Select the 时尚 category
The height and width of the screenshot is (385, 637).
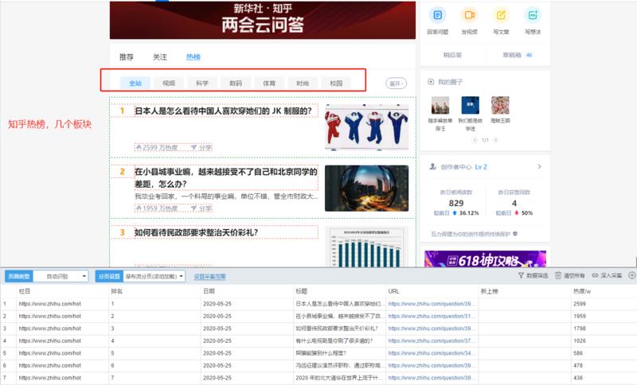pyautogui.click(x=303, y=84)
